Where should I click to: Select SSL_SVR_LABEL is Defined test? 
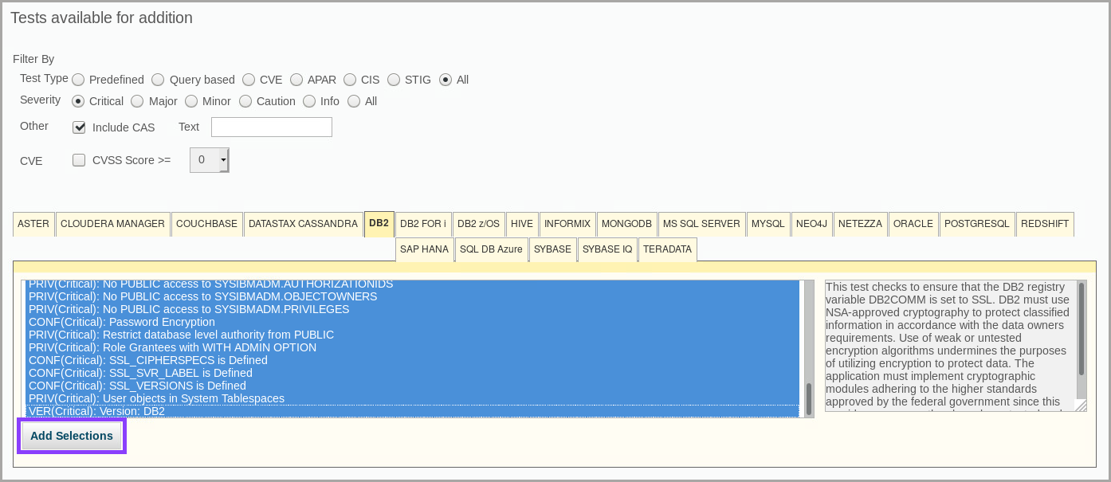coord(412,373)
